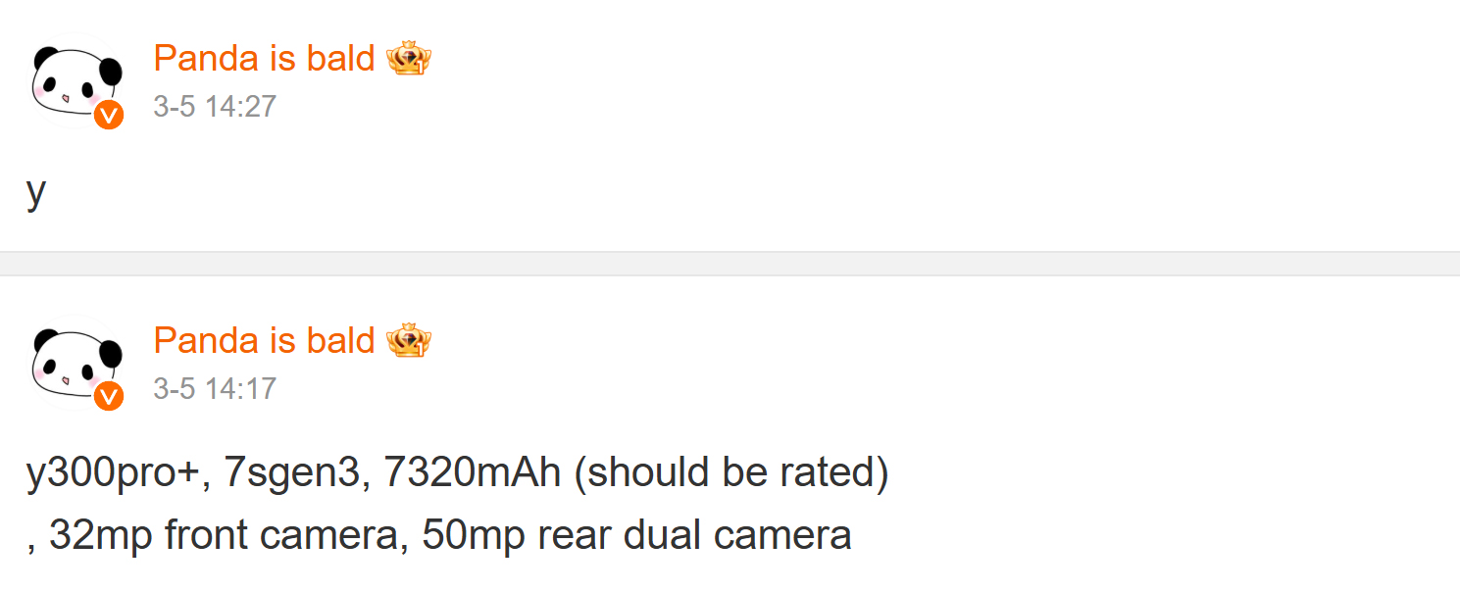Open the post timestamped 3-5 14:27
This screenshot has height=592, width=1460.
215,106
